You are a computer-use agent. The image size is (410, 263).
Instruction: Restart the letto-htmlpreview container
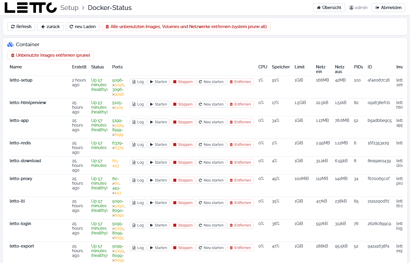click(211, 104)
